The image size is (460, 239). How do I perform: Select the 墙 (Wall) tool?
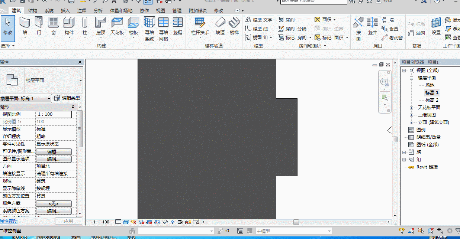click(25, 26)
